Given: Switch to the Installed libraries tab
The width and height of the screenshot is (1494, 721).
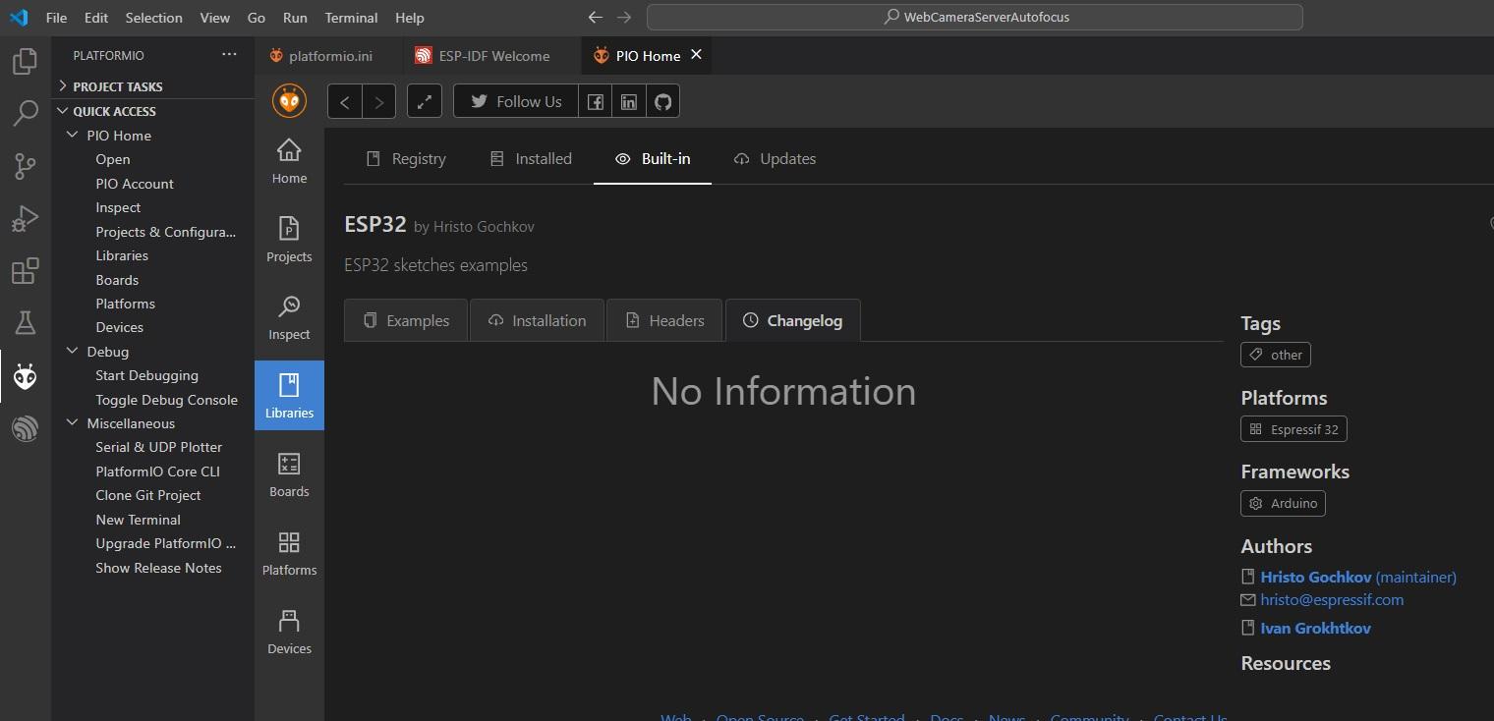Looking at the screenshot, I should 531,159.
